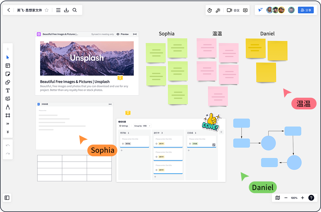Image resolution: width=321 pixels, height=212 pixels.
Task: Select the pen drawing tool
Action: tap(8, 107)
